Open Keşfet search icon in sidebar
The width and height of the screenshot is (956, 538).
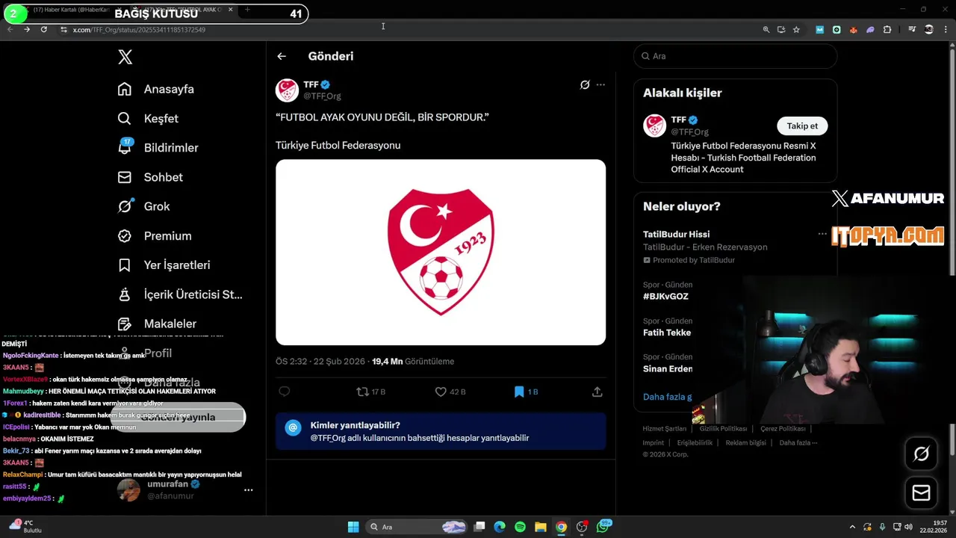click(125, 118)
